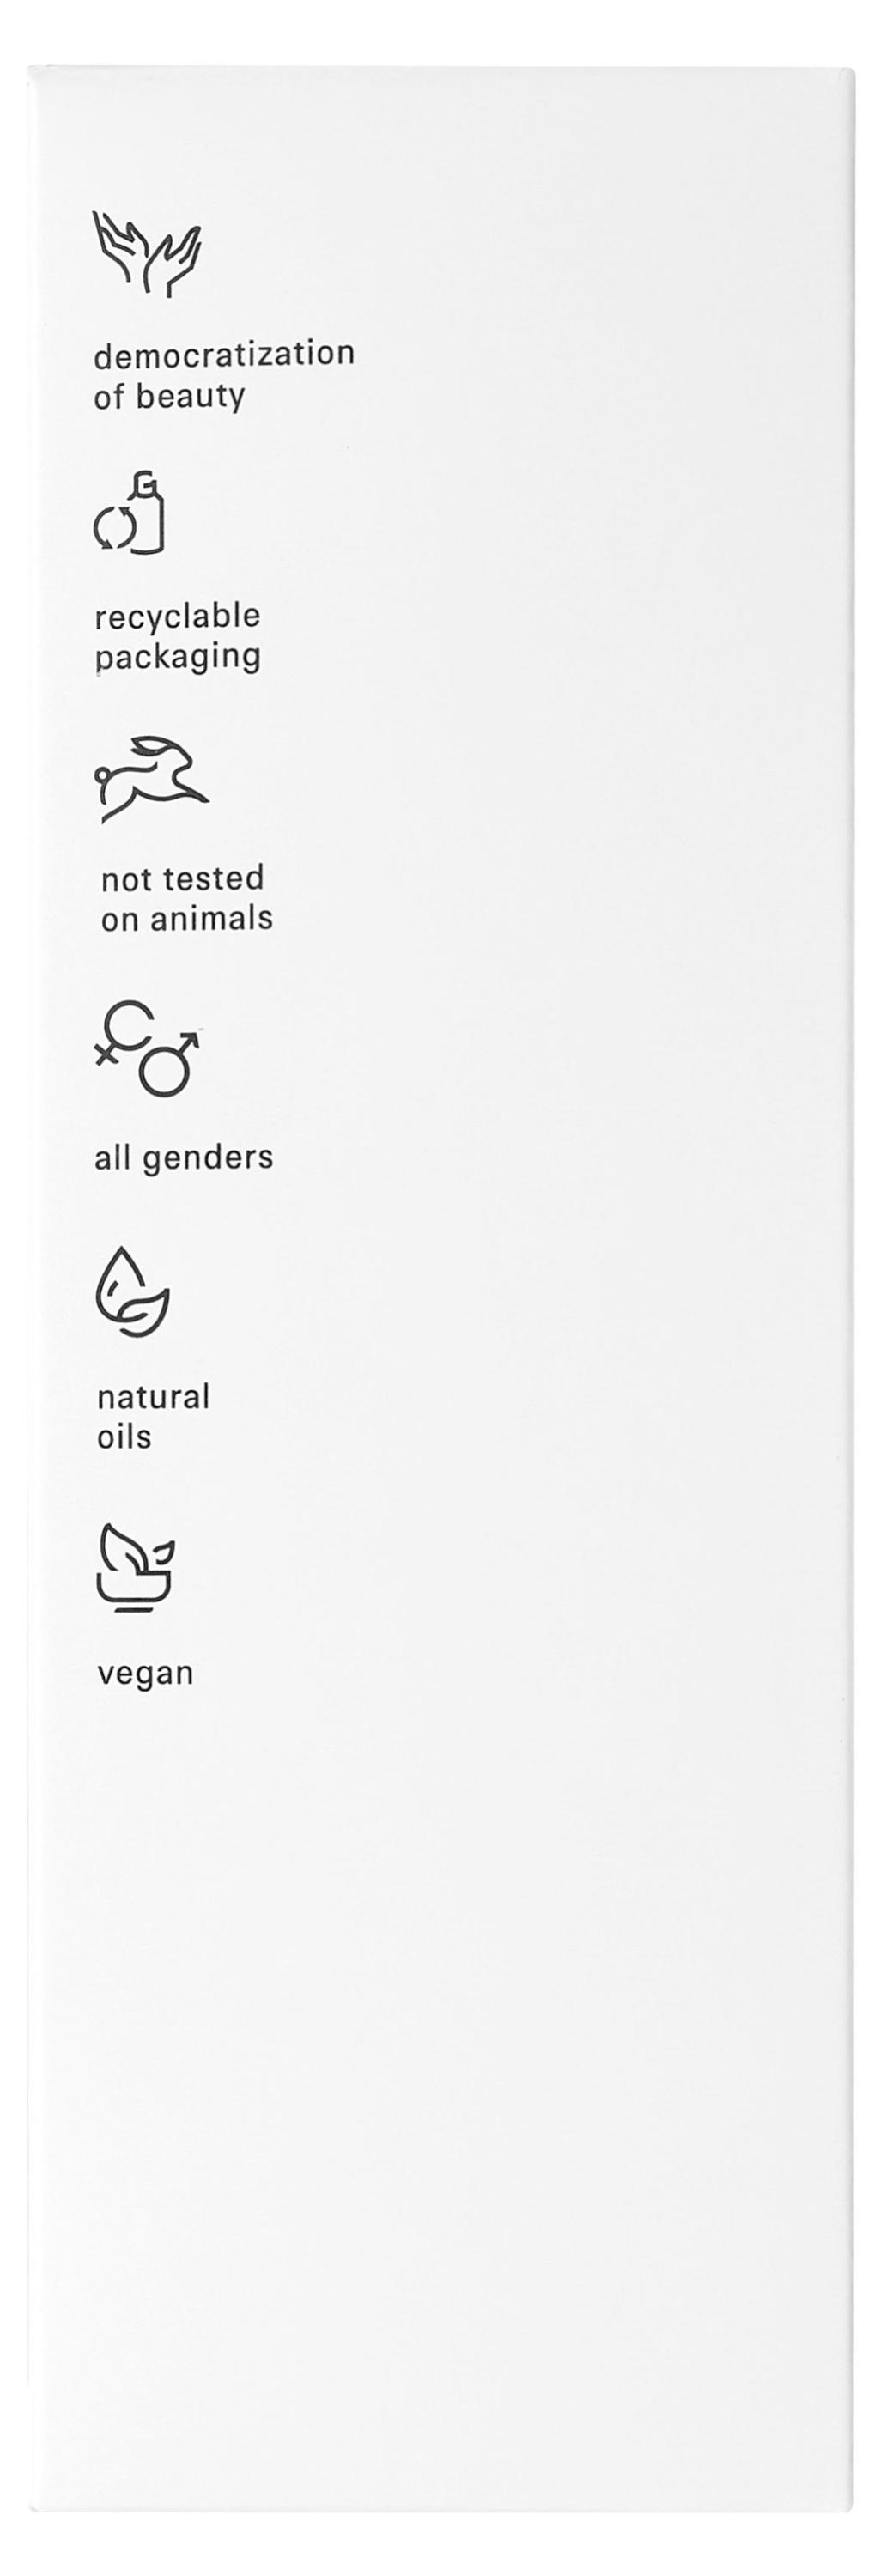This screenshot has height=2576, width=880.
Task: Click the recycling arrows beside the bottle
Action: (113, 528)
